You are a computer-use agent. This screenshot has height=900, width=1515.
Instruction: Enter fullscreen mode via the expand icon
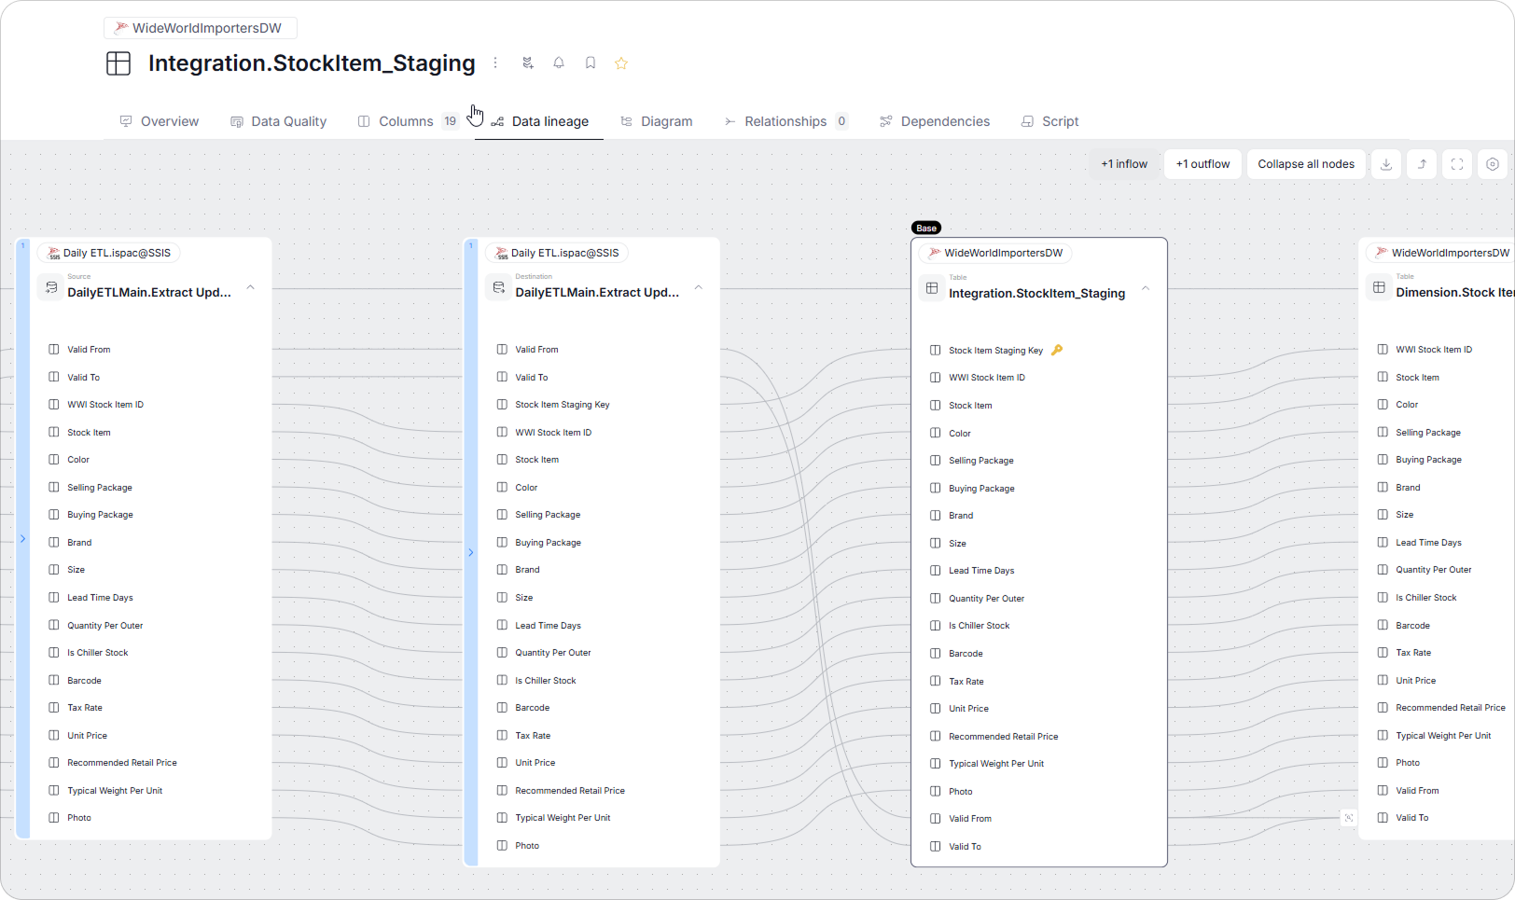tap(1456, 163)
